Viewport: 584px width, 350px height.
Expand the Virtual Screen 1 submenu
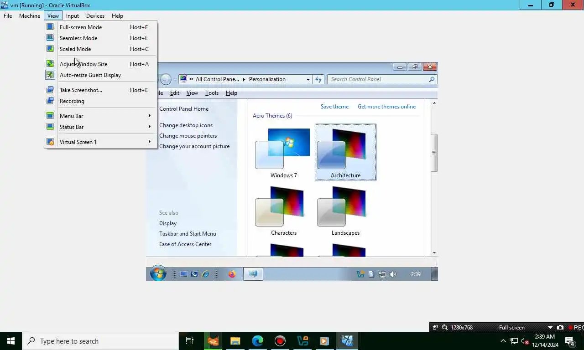coord(101,142)
